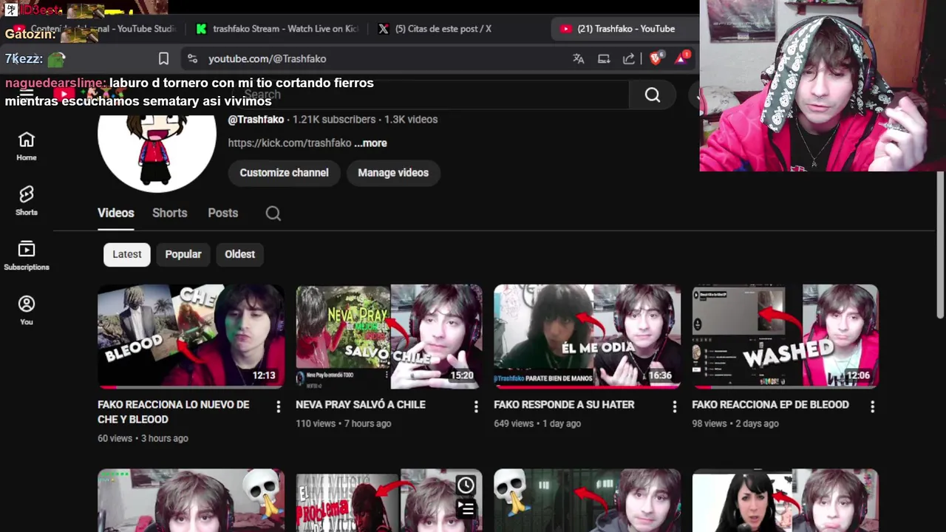Screen dimensions: 946x532
Task: Click the 16:36 ÉL ME ODIA thumbnail
Action: tap(587, 336)
